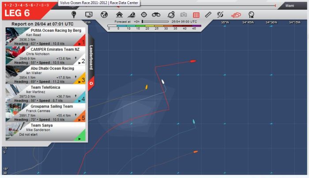Expand PUMA Ocean Racing entry arrow
Viewport: 309px width, 178px height.
(79, 44)
